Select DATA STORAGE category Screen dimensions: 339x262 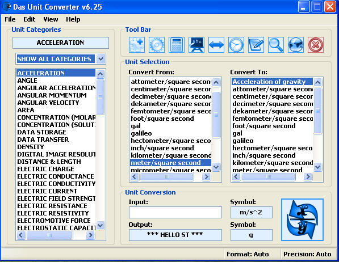pyautogui.click(x=56, y=132)
